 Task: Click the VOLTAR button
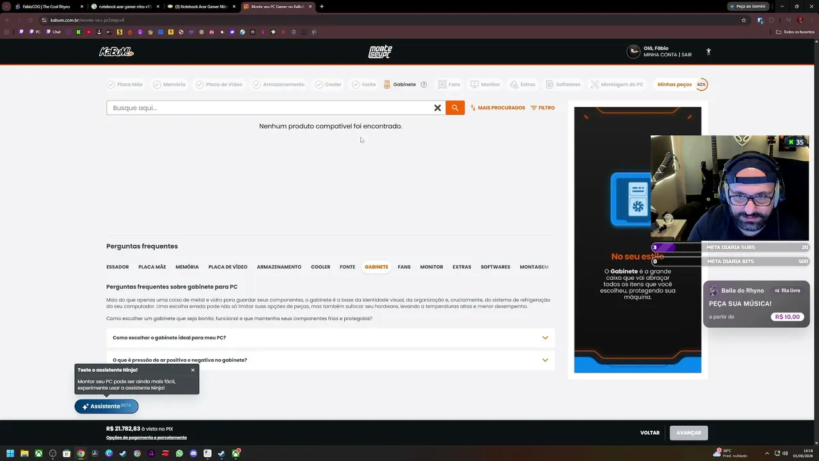coord(650,433)
